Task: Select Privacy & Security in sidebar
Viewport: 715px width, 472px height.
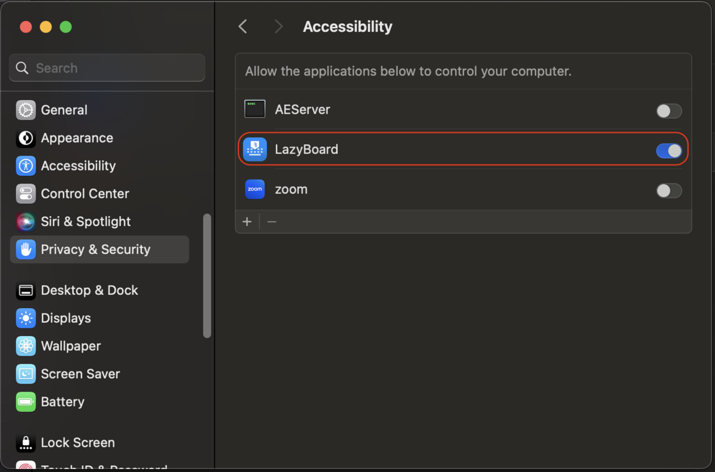Action: (100, 250)
